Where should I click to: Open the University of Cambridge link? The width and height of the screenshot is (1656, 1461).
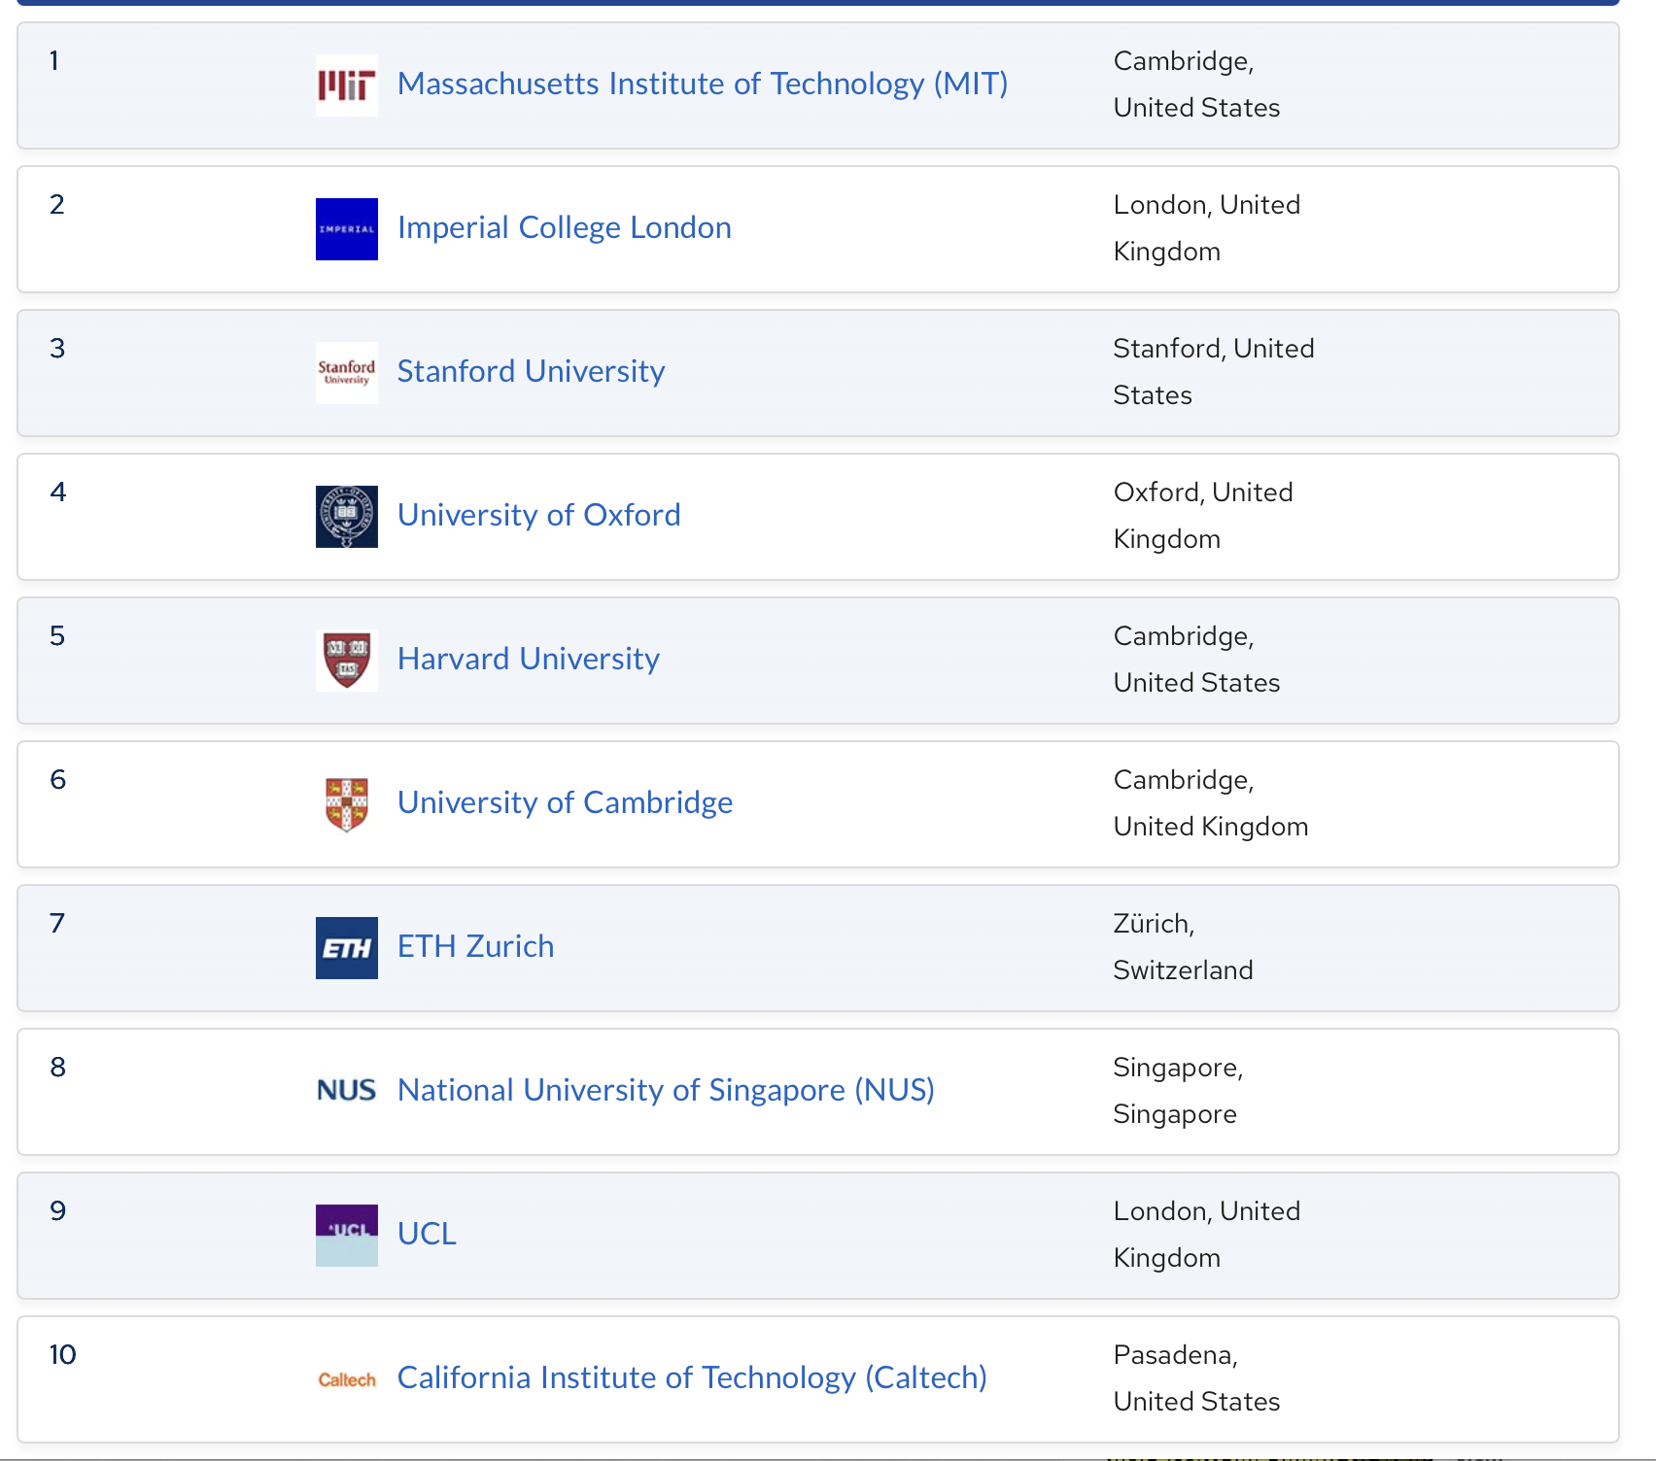coord(565,803)
